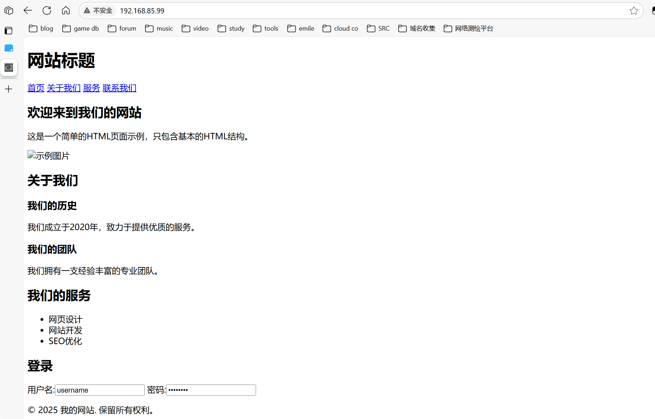Open the 关于我们 navigation link
The width and height of the screenshot is (655, 419).
pyautogui.click(x=64, y=88)
